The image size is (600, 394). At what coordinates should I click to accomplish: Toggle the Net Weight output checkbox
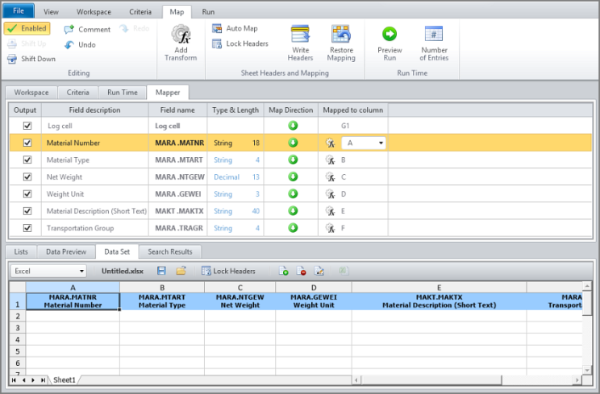(x=28, y=176)
